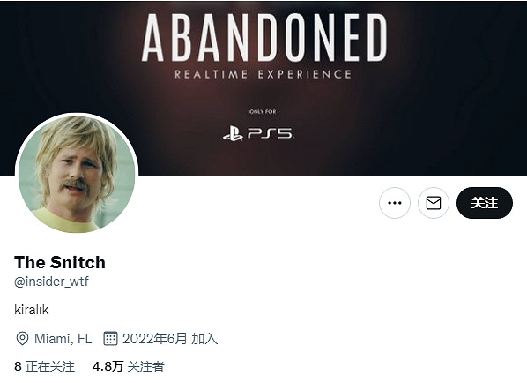This screenshot has height=383, width=527.
Task: Click the bio text kiralık
Action: point(32,310)
